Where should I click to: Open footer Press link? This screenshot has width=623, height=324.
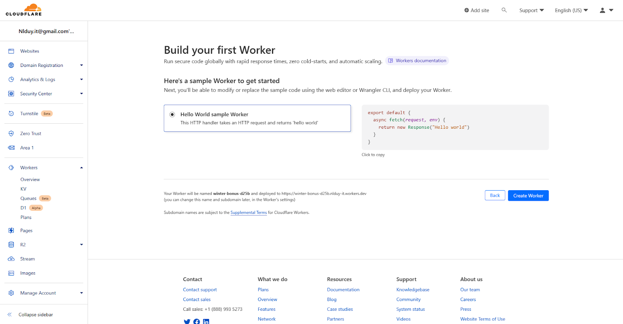(x=466, y=309)
